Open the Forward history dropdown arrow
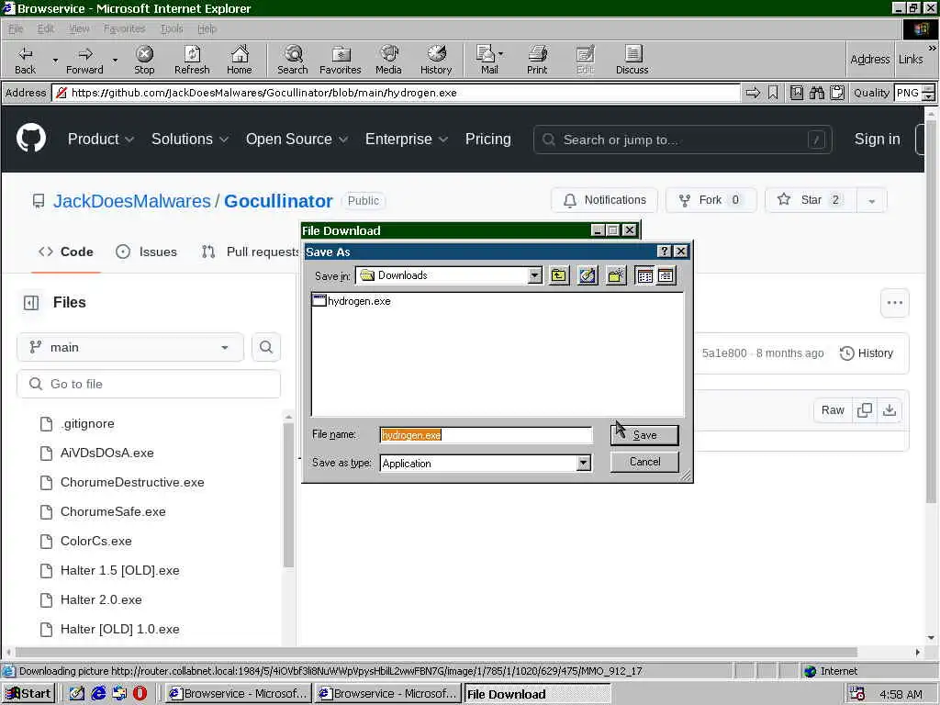The width and height of the screenshot is (940, 705). pyautogui.click(x=115, y=60)
